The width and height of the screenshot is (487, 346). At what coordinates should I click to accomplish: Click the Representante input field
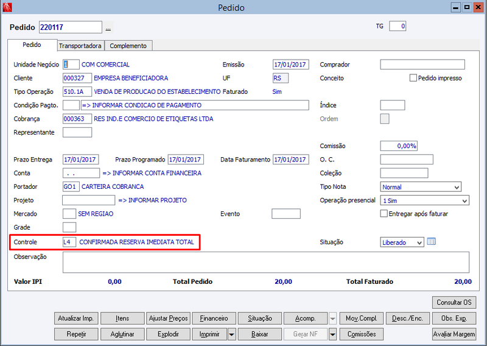pyautogui.click(x=77, y=132)
